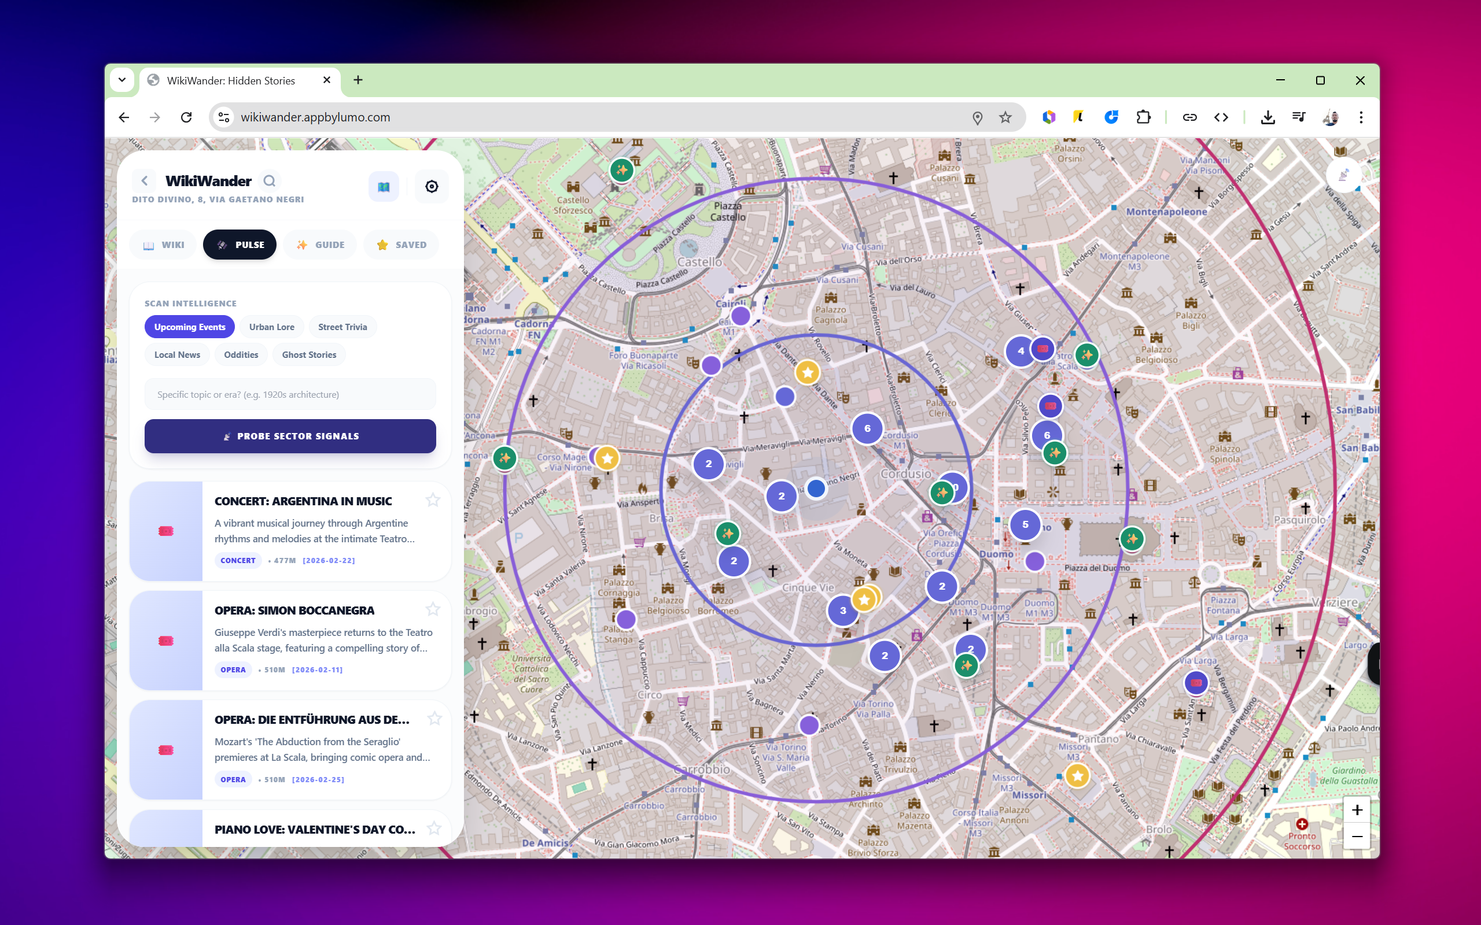Click the specific topic or era input field
Image resolution: width=1481 pixels, height=925 pixels.
290,395
